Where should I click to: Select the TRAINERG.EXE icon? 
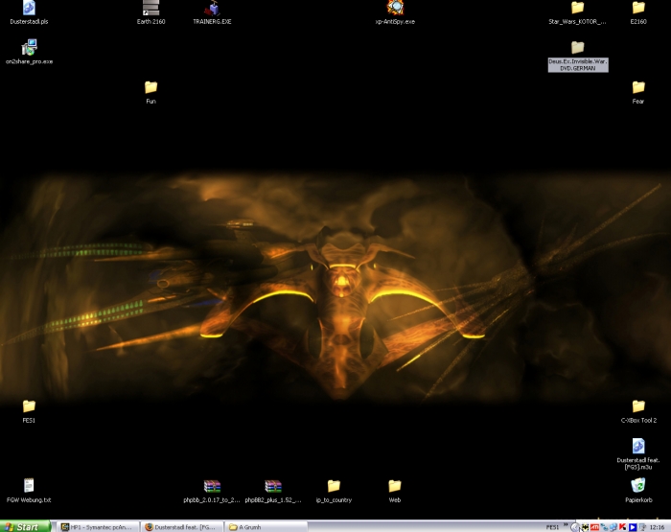click(x=212, y=12)
